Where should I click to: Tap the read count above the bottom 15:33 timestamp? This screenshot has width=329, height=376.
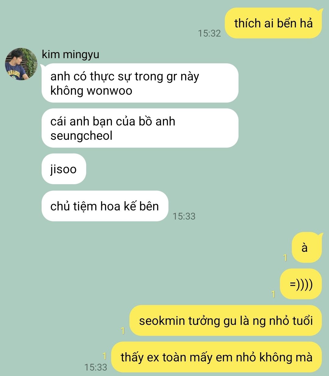[104, 356]
